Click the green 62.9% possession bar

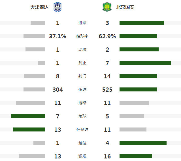[138, 36]
